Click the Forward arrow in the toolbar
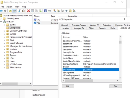The image size is (130, 98). (5, 11)
